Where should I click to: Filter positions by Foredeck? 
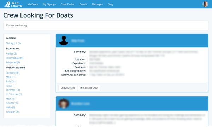click(12, 73)
